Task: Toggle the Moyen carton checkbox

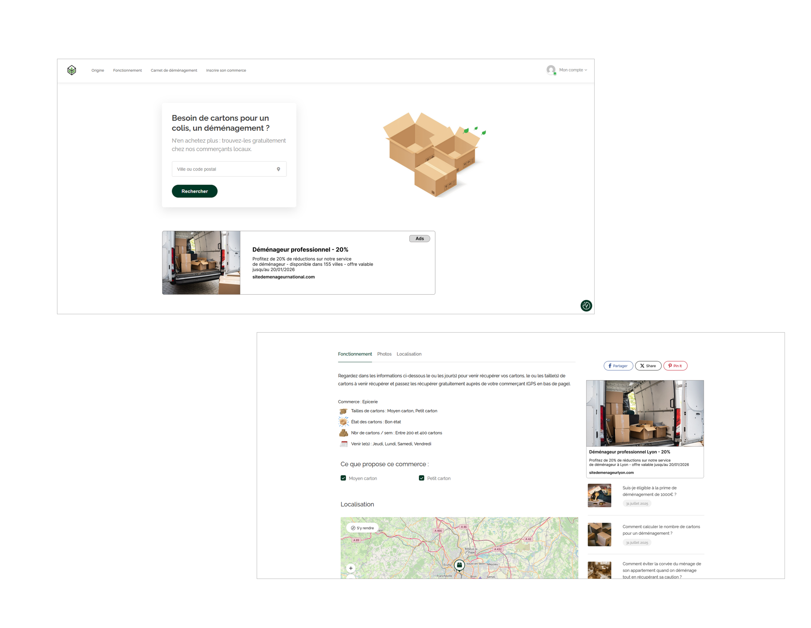Action: (343, 478)
